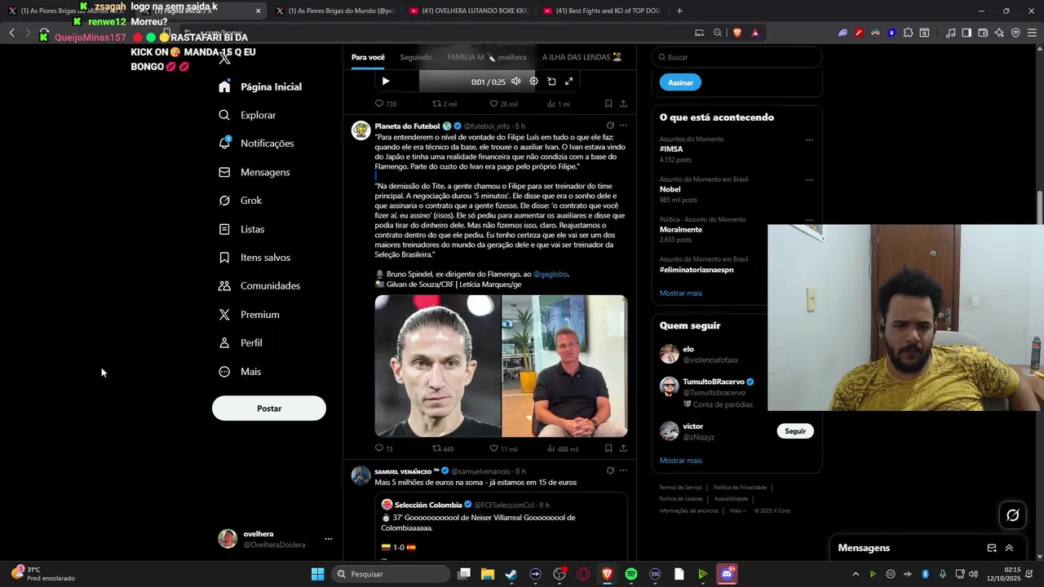Bookmark the Planeta do Futebol post
1044x587 pixels.
coord(608,448)
